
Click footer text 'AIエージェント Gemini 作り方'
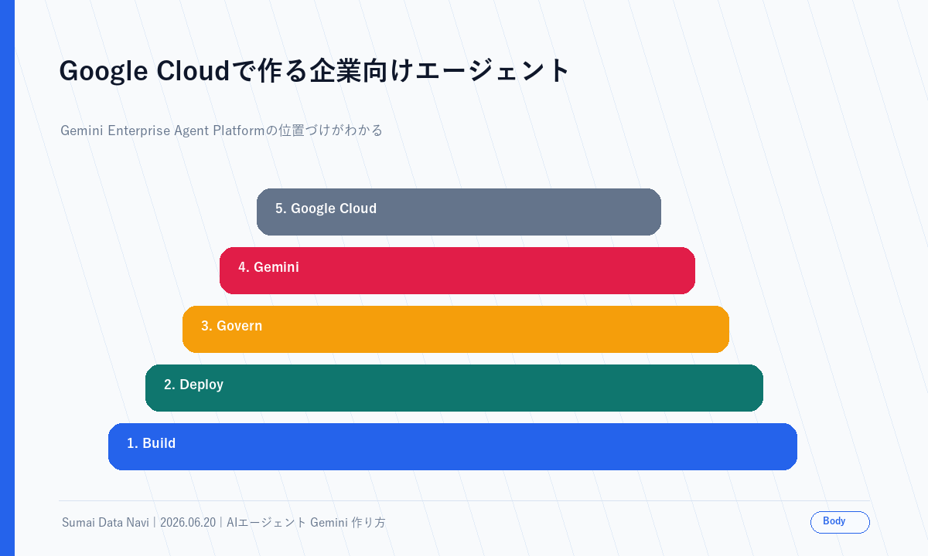click(x=306, y=523)
